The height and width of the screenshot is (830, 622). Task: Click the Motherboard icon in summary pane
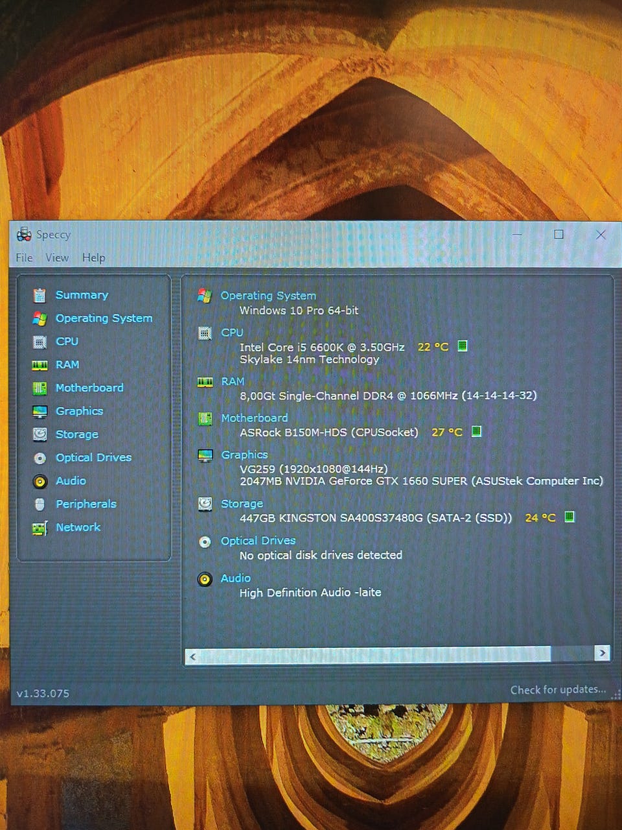[205, 419]
